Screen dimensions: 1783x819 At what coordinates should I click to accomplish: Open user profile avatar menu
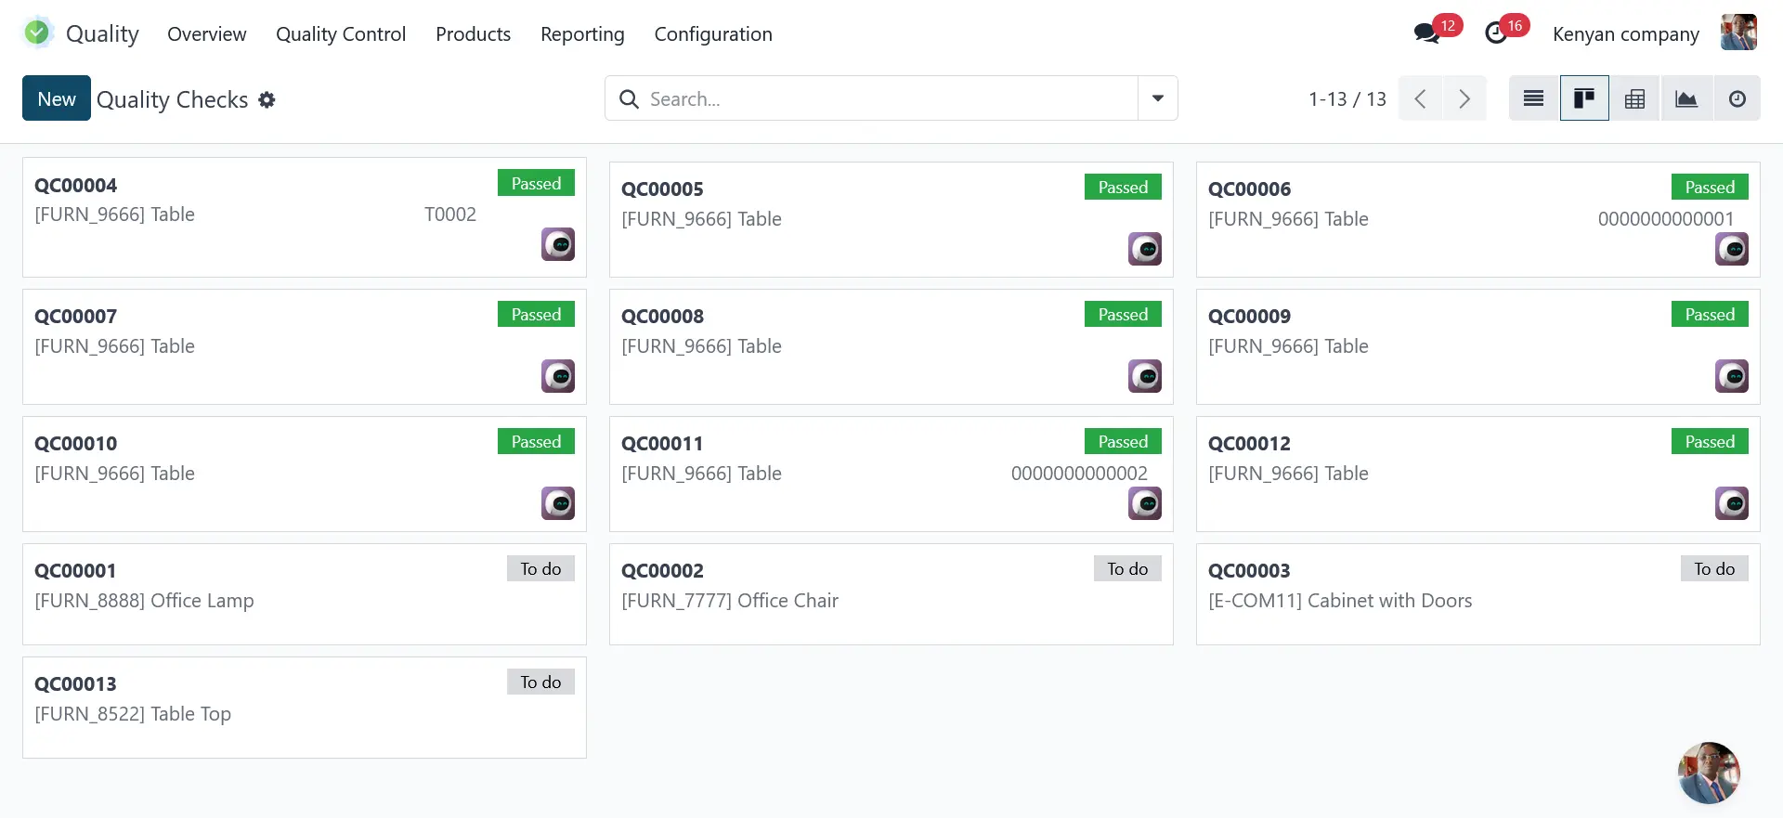coord(1737,32)
